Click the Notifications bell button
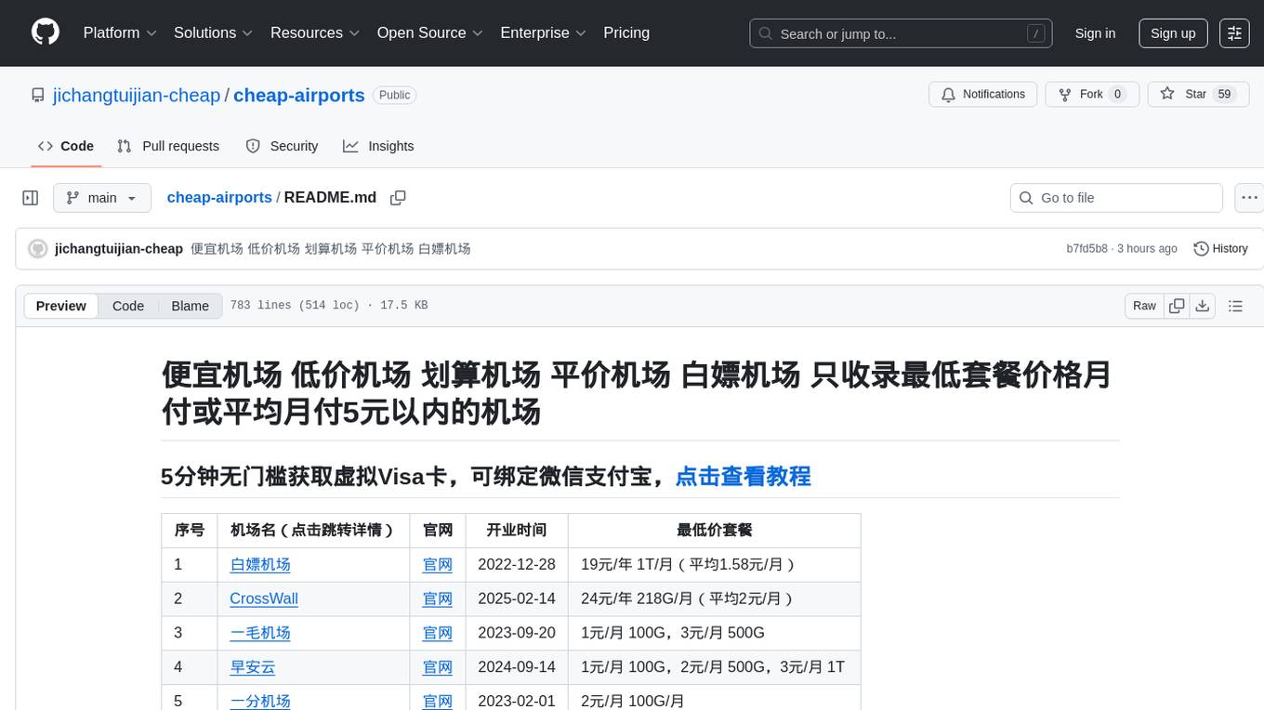1264x710 pixels. tap(983, 95)
